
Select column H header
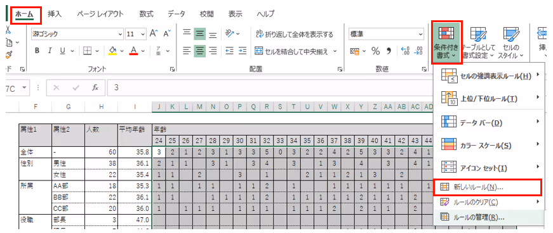click(x=101, y=106)
